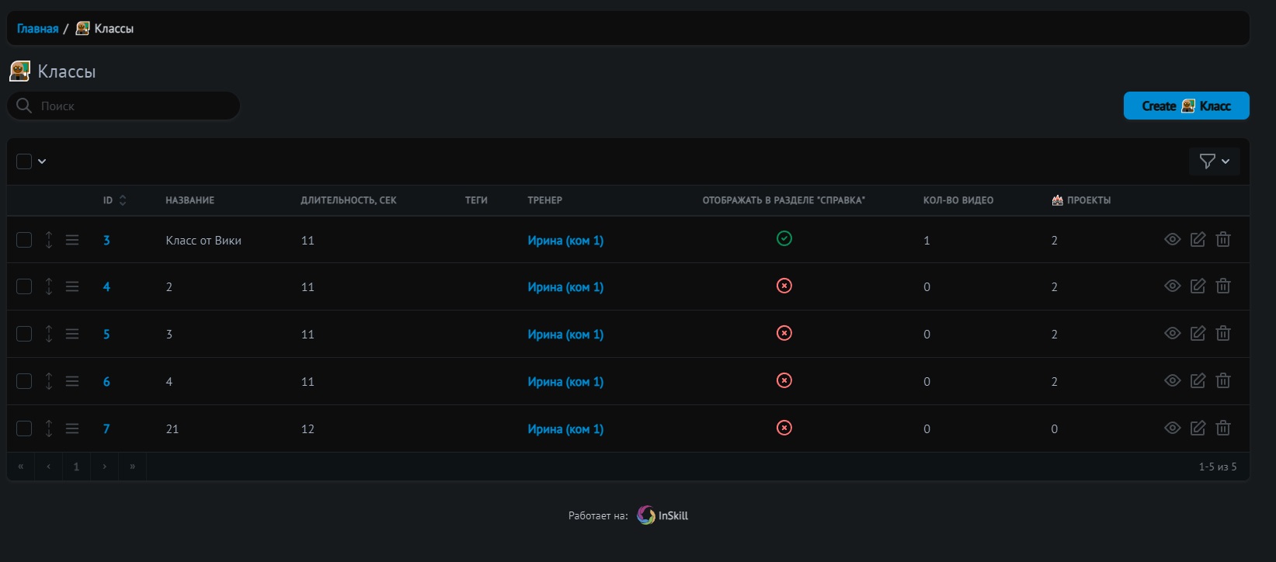1276x562 pixels.
Task: Click the green check status in row 3
Action: tap(784, 239)
